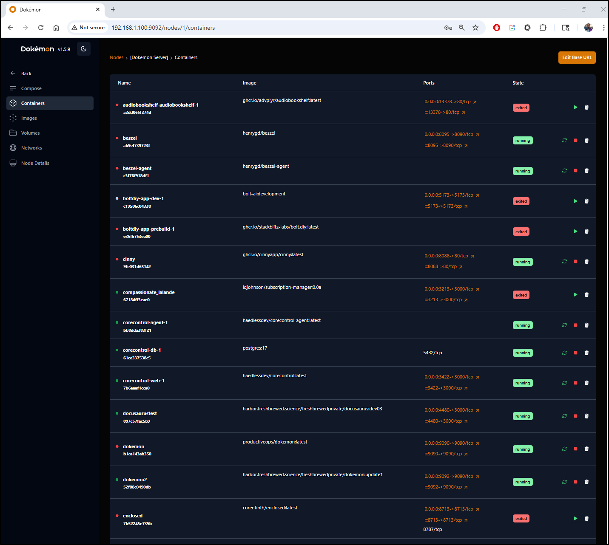Restart the corecontrol-agent-1 container
Screen dimensions: 609x545
coord(564,325)
